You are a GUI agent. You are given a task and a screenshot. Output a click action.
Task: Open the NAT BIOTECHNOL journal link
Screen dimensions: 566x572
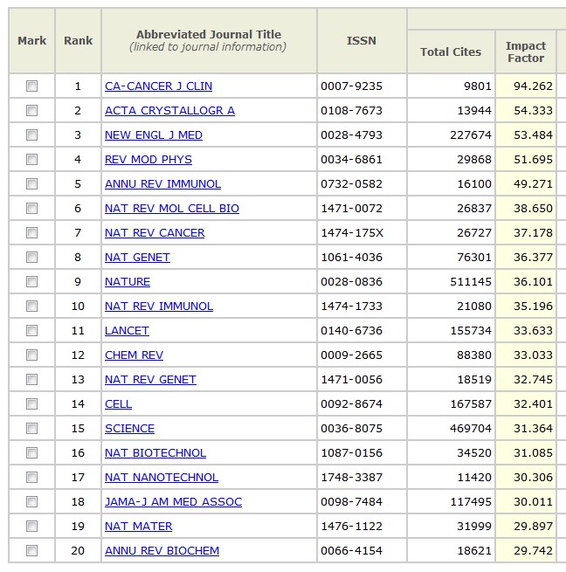click(x=155, y=453)
